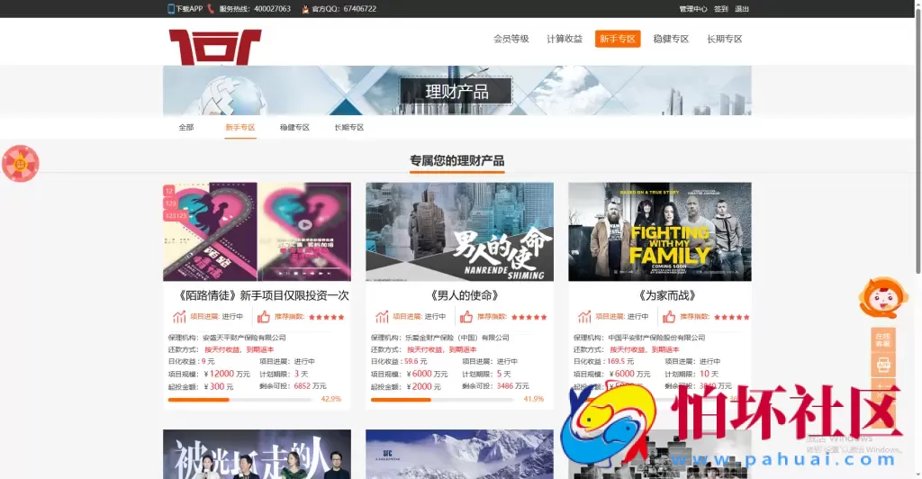Click the red 服务热线 telephone icon
Viewport: 922px width, 479px height.
coord(211,9)
